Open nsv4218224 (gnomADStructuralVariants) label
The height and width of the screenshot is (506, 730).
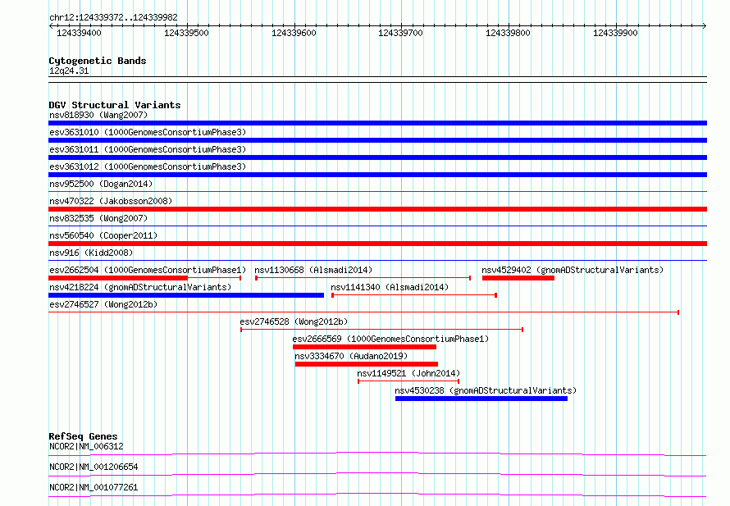pos(140,287)
